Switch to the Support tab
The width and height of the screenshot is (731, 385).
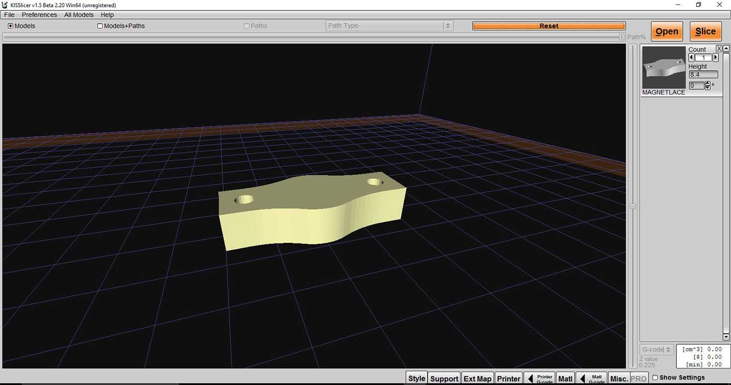click(x=444, y=378)
